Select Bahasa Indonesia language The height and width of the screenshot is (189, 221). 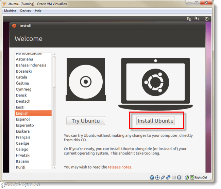tap(33, 65)
